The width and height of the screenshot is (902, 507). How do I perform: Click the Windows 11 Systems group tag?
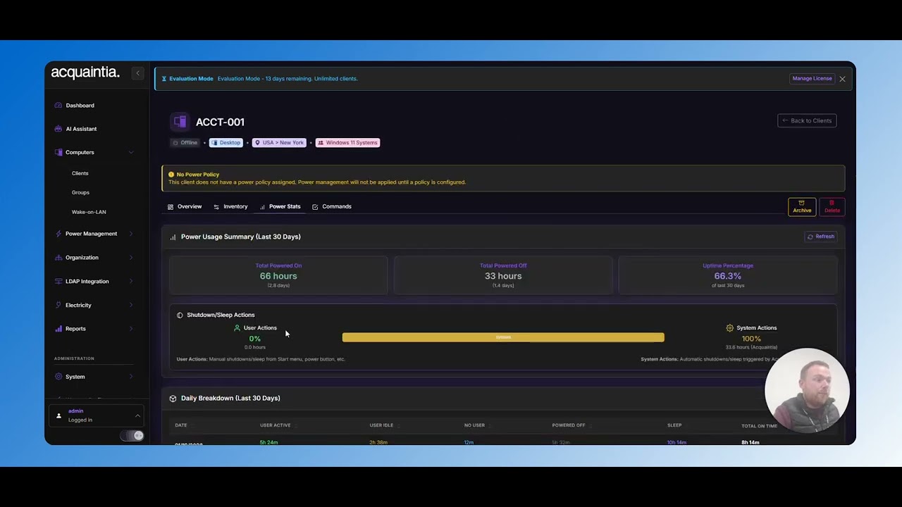tap(348, 143)
